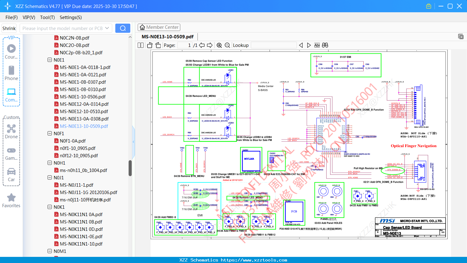Open MS-N0E12-10-0510.pdf in the tree
The width and height of the screenshot is (467, 263).
[84, 112]
